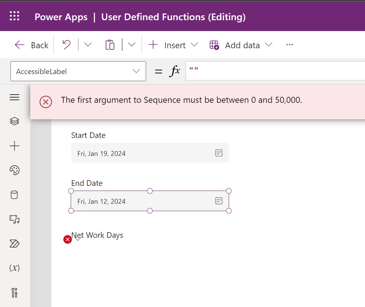This screenshot has height=307, width=365.
Task: Select the Insert panel plus icon
Action: [x=14, y=146]
